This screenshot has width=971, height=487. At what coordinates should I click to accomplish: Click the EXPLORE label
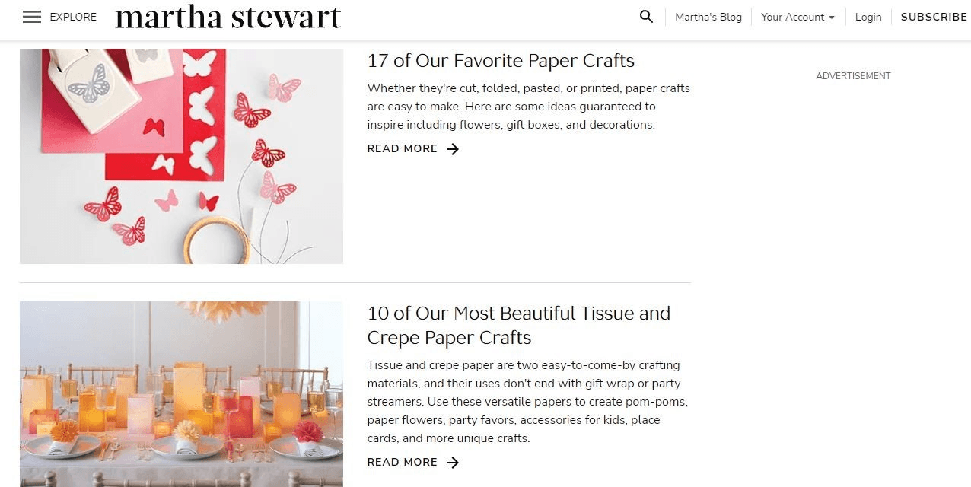(x=73, y=17)
